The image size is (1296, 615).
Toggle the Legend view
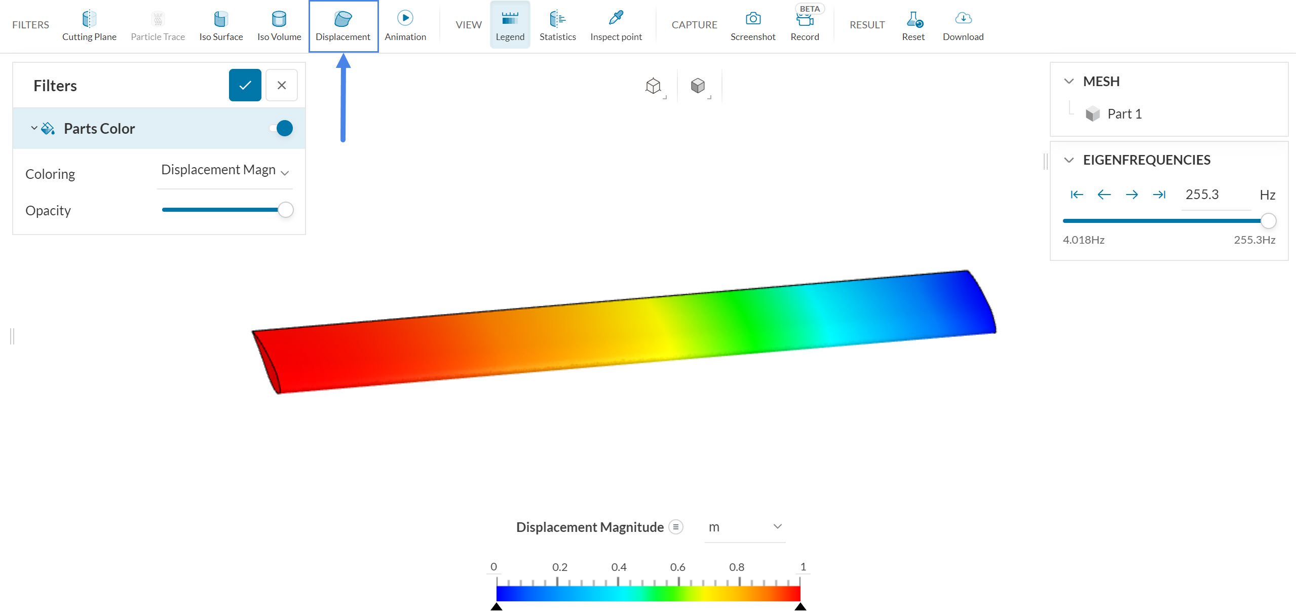(x=510, y=25)
